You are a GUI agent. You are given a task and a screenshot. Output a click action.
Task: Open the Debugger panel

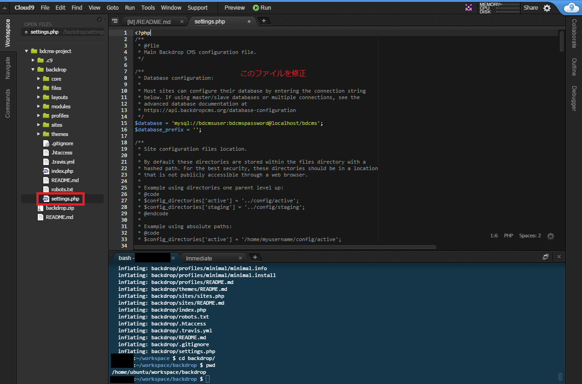tap(574, 98)
